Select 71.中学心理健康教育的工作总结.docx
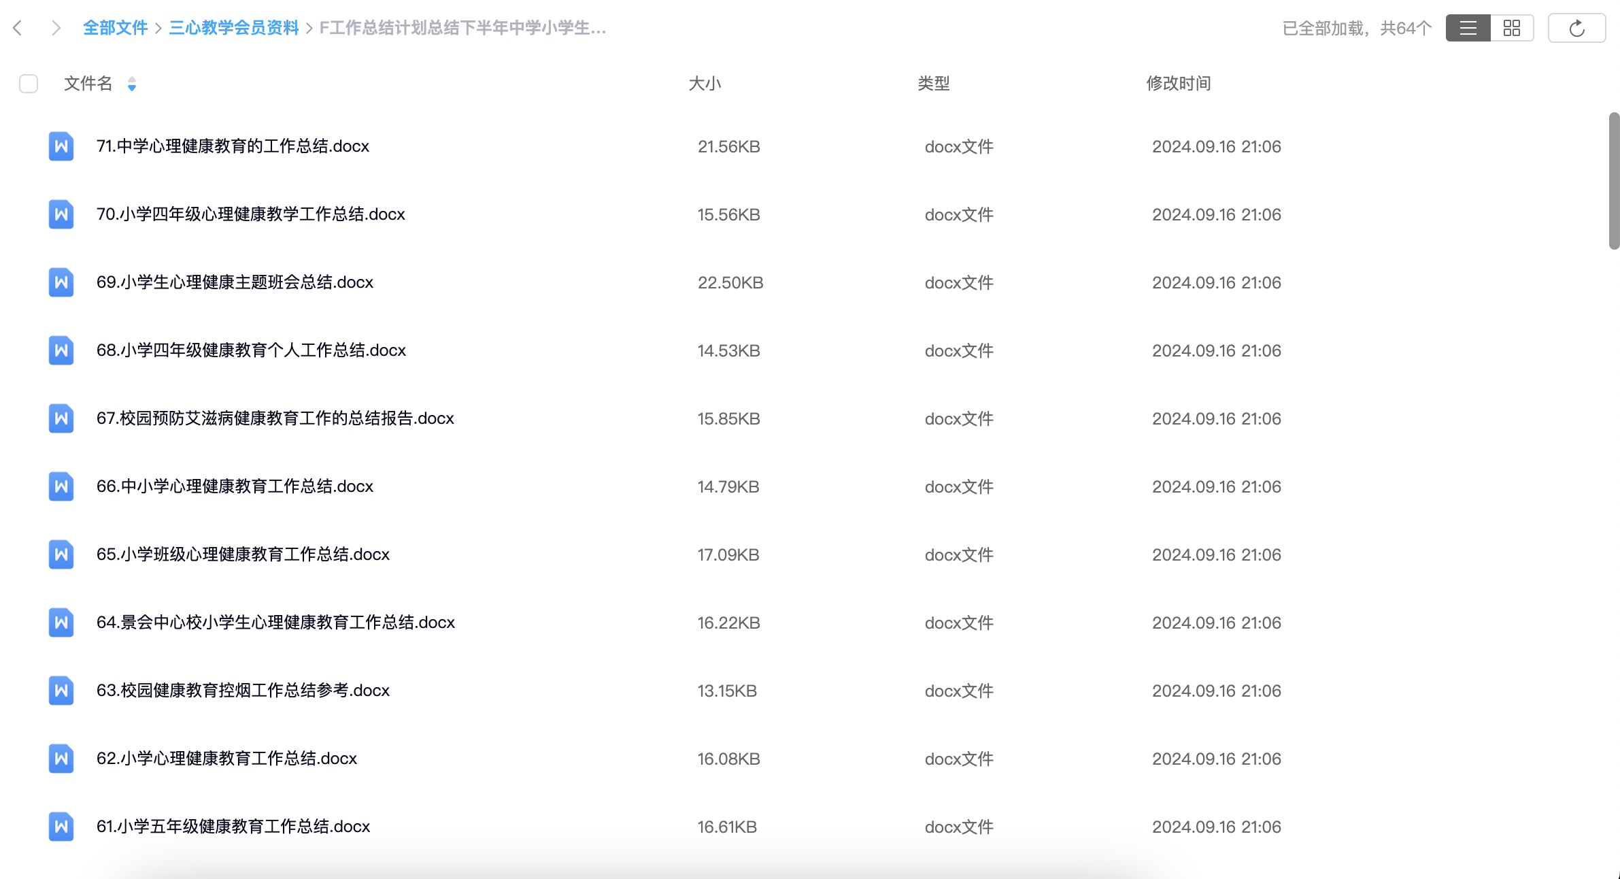1620x879 pixels. (233, 146)
